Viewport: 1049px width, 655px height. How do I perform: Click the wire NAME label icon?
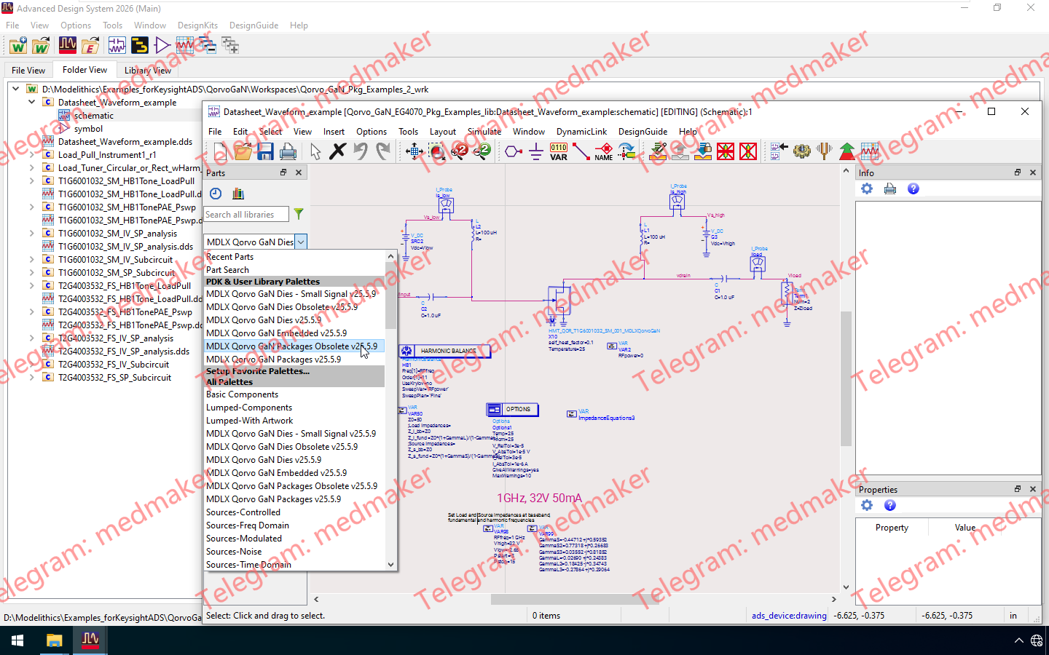pos(604,151)
